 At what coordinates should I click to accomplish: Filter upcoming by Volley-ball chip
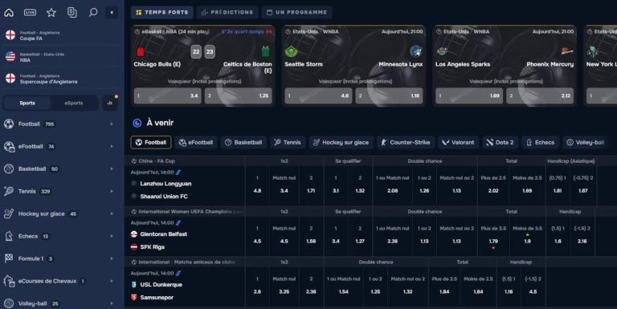click(x=586, y=142)
